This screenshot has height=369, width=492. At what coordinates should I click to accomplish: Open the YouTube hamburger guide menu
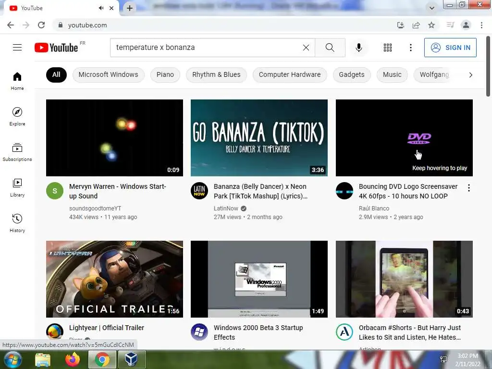(17, 48)
